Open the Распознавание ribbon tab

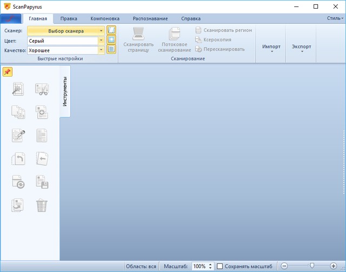click(150, 18)
